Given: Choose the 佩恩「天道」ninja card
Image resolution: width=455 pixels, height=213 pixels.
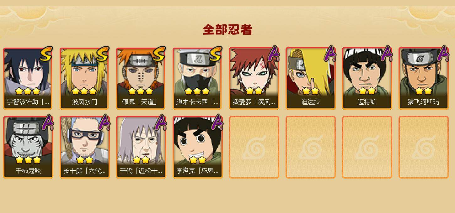Looking at the screenshot, I should 141,78.
